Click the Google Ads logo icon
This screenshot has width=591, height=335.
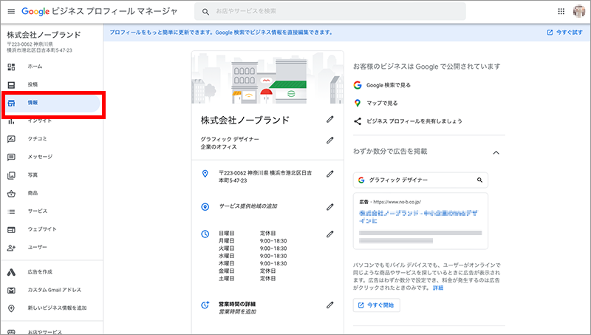11,272
